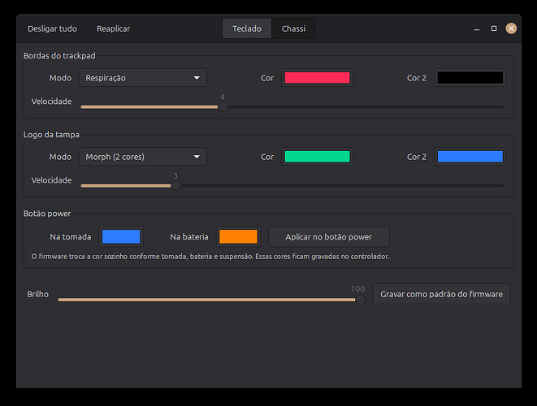Image resolution: width=537 pixels, height=406 pixels.
Task: Click the Na bateria label
Action: pyautogui.click(x=189, y=237)
